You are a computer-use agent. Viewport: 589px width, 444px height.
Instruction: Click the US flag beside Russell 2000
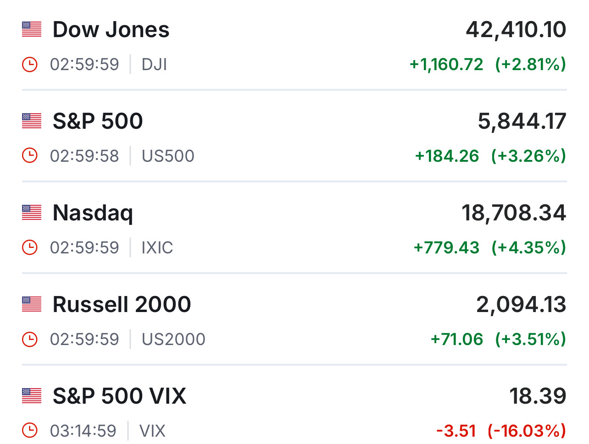(x=32, y=304)
